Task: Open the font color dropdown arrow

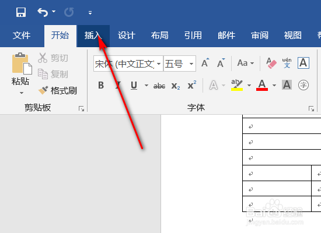Action: tap(274, 85)
